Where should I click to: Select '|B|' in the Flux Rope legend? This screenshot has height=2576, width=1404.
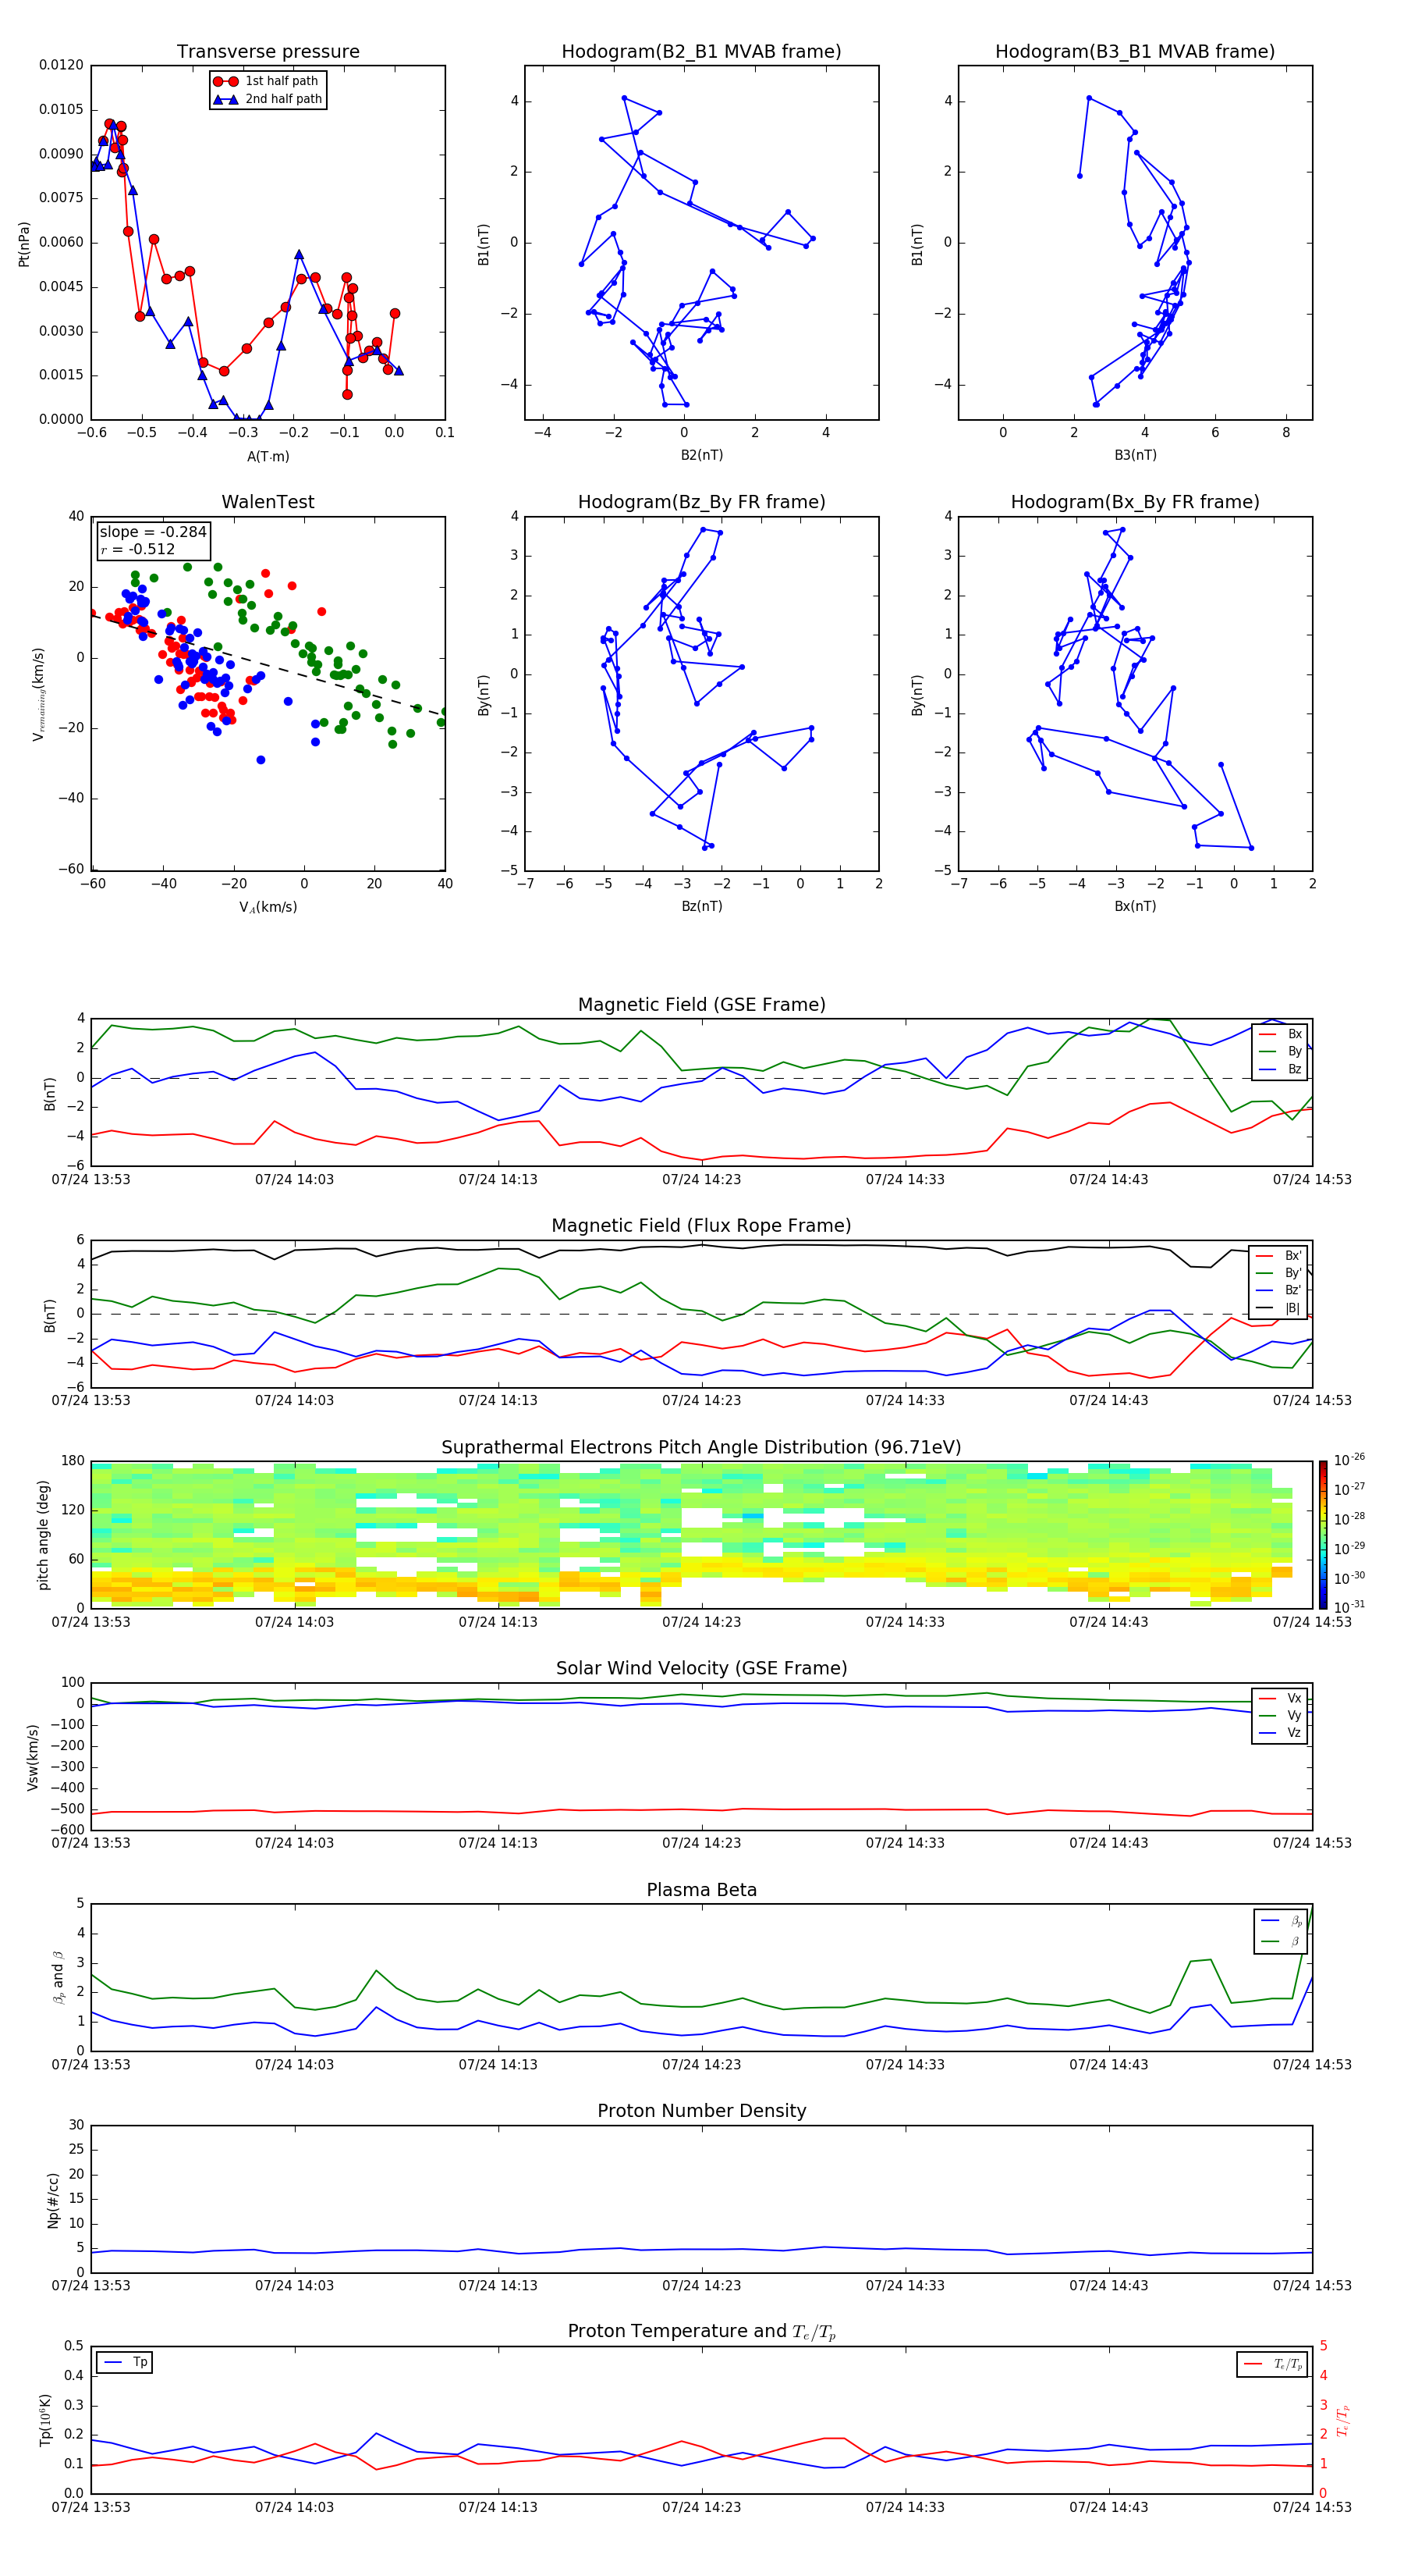[x=1279, y=1308]
